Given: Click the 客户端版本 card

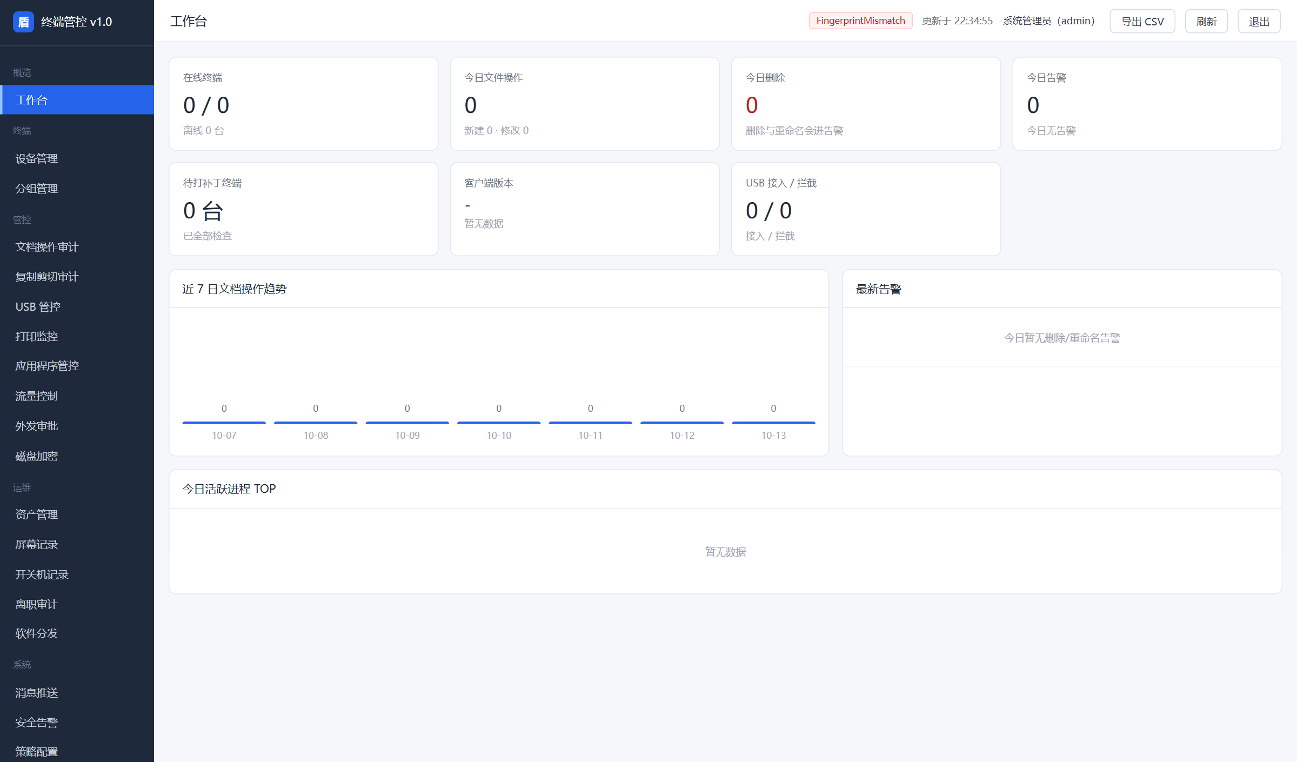Looking at the screenshot, I should [585, 209].
